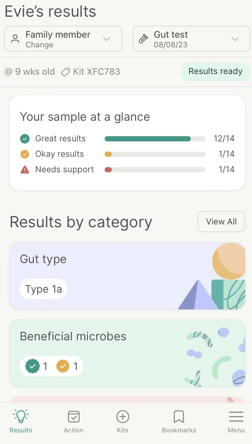The height and width of the screenshot is (444, 252).
Task: Open the Gut type category card
Action: (127, 276)
